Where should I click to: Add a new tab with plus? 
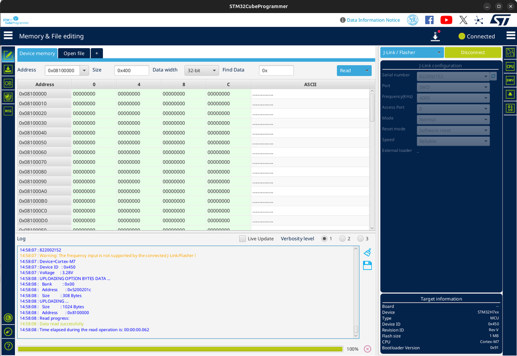pyautogui.click(x=97, y=53)
